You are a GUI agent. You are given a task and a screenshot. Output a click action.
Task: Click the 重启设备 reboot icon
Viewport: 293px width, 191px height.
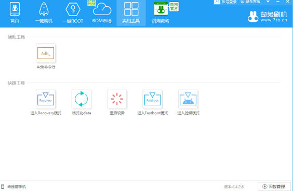tap(117, 99)
